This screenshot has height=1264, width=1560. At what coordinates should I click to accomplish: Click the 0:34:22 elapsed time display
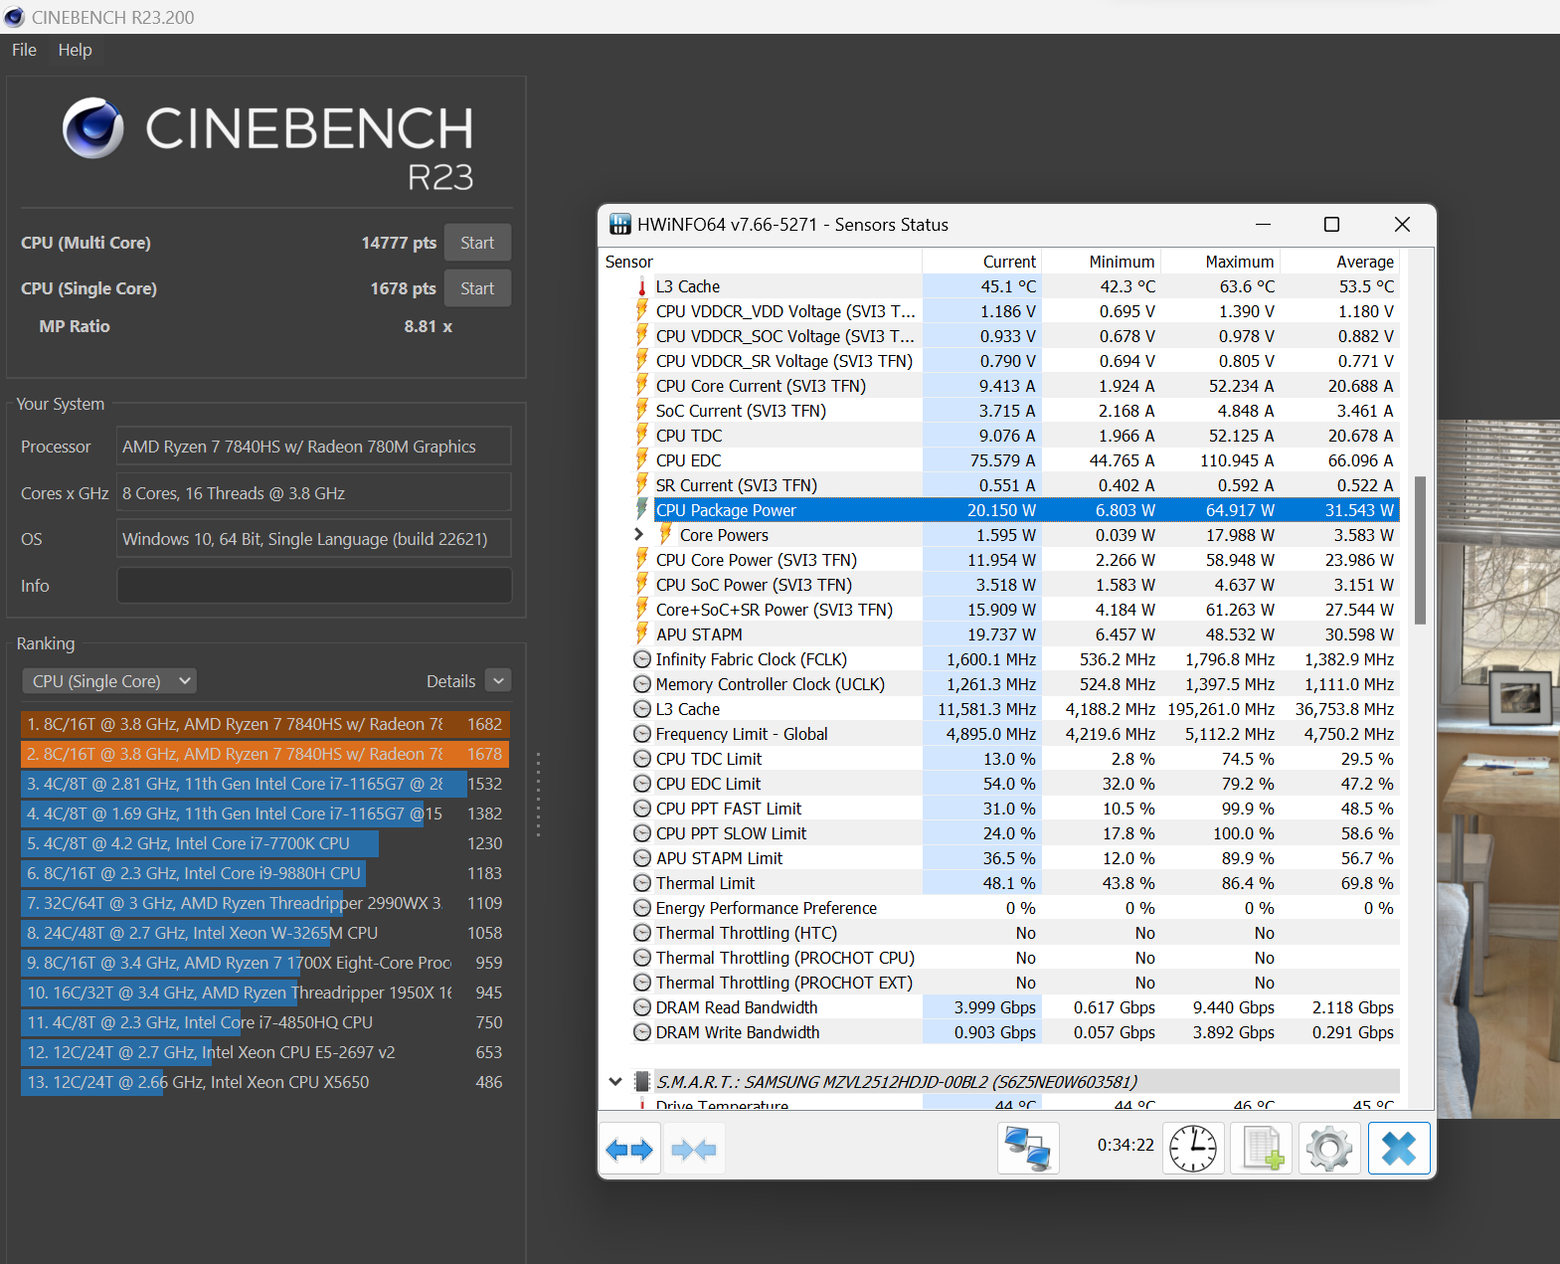[1126, 1145]
